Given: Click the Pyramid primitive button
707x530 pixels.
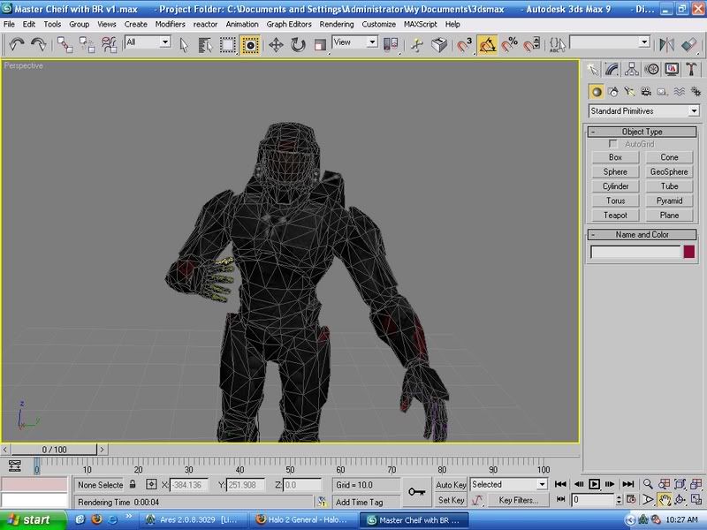Looking at the screenshot, I should pyautogui.click(x=669, y=201).
